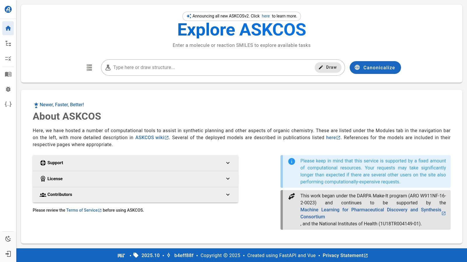
Task: Open the checklist rule icon in sidebar
Action: [8, 59]
